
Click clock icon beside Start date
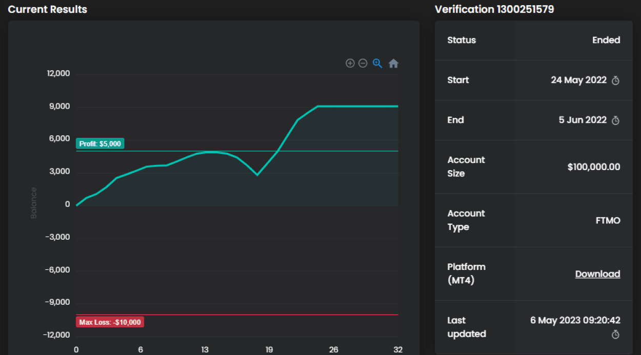point(616,80)
